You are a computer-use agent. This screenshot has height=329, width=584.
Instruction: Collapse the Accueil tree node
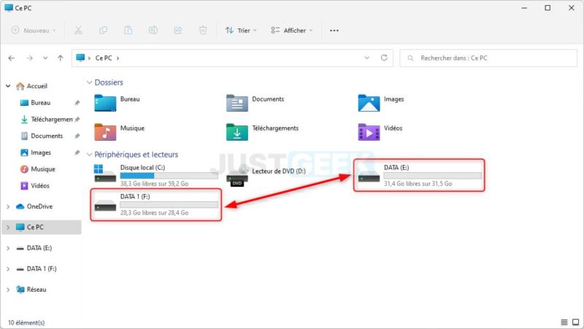pos(8,86)
